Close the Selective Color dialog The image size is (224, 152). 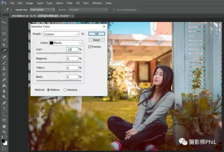click(x=104, y=27)
